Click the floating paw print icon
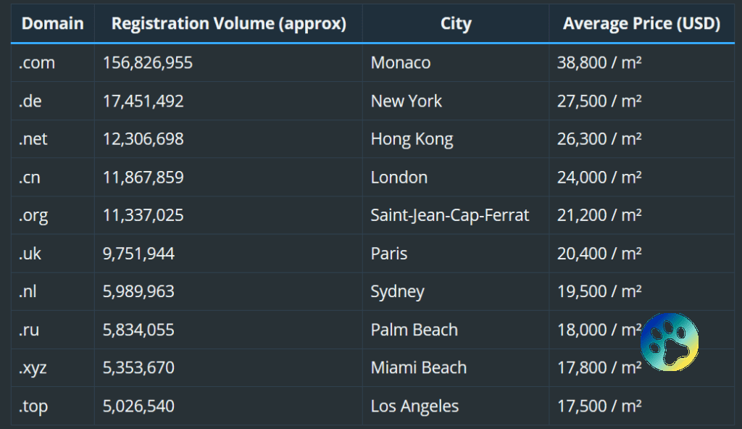 pos(670,342)
